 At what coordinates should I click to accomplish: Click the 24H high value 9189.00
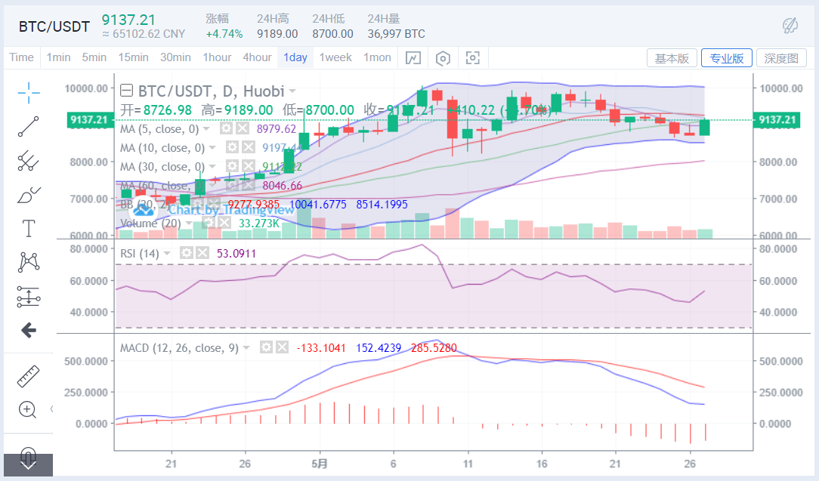(x=277, y=34)
